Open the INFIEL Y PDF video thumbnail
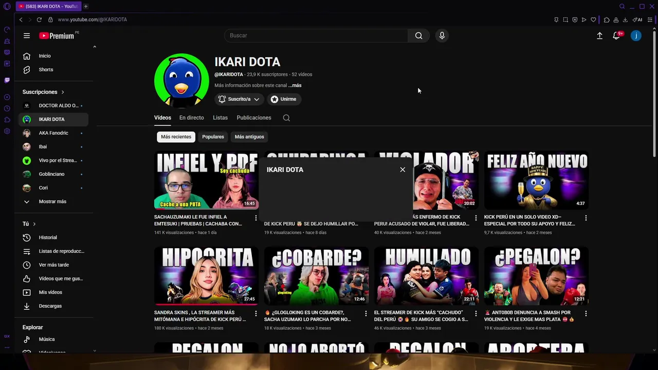The image size is (658, 370). tap(206, 180)
